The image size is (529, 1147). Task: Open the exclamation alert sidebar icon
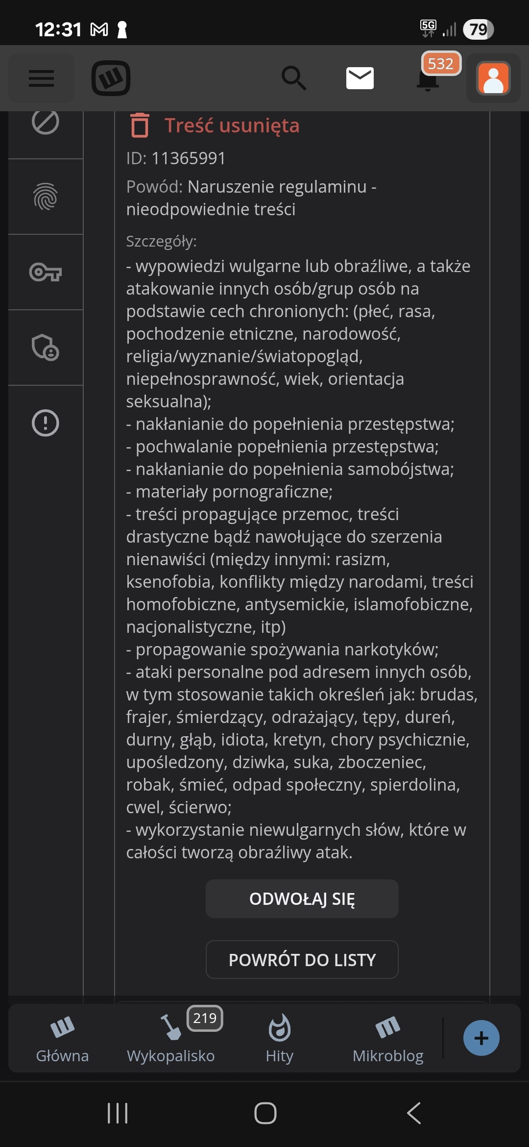pos(46,423)
